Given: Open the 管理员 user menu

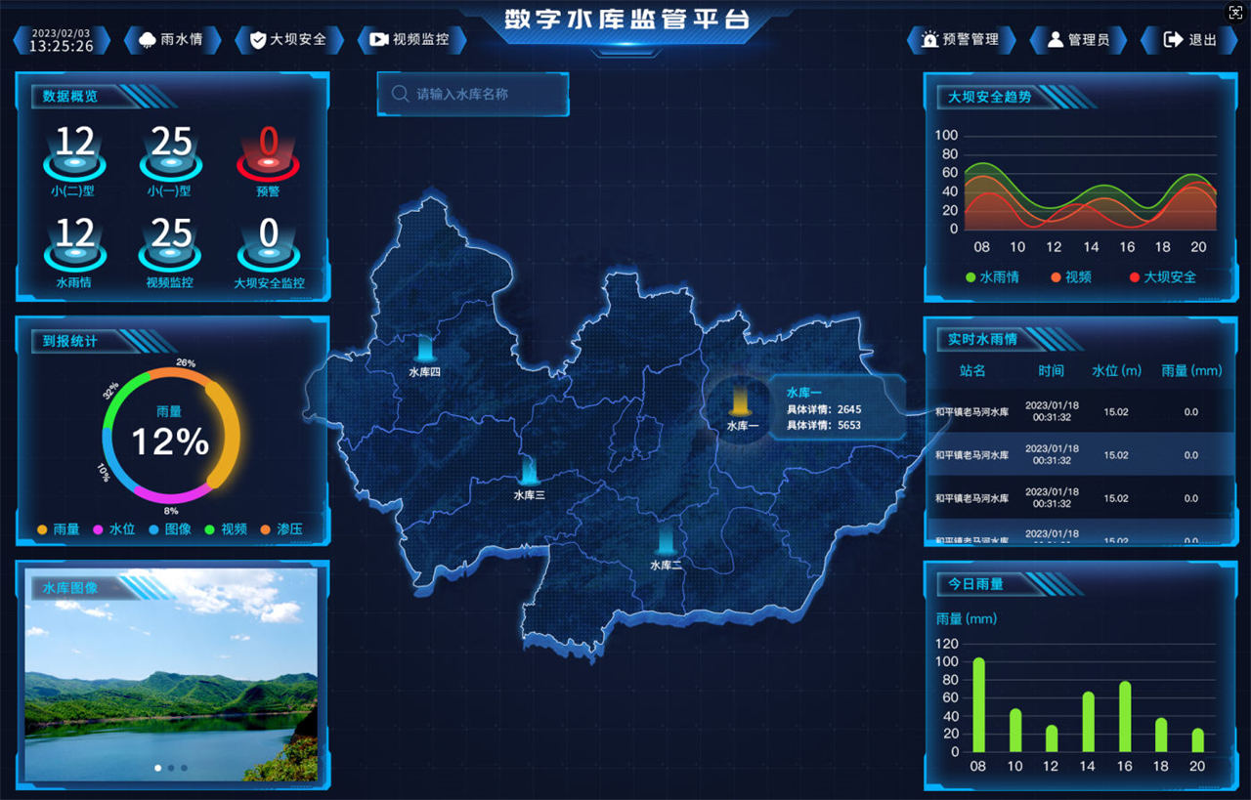Looking at the screenshot, I should 1078,40.
